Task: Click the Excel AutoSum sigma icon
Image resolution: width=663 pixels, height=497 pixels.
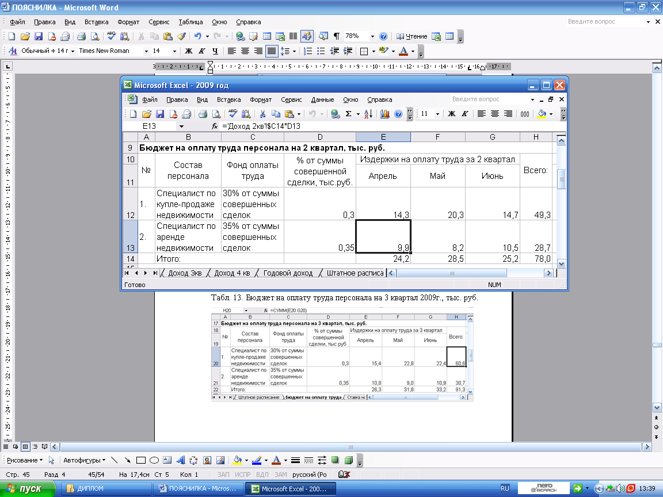Action: pos(349,114)
